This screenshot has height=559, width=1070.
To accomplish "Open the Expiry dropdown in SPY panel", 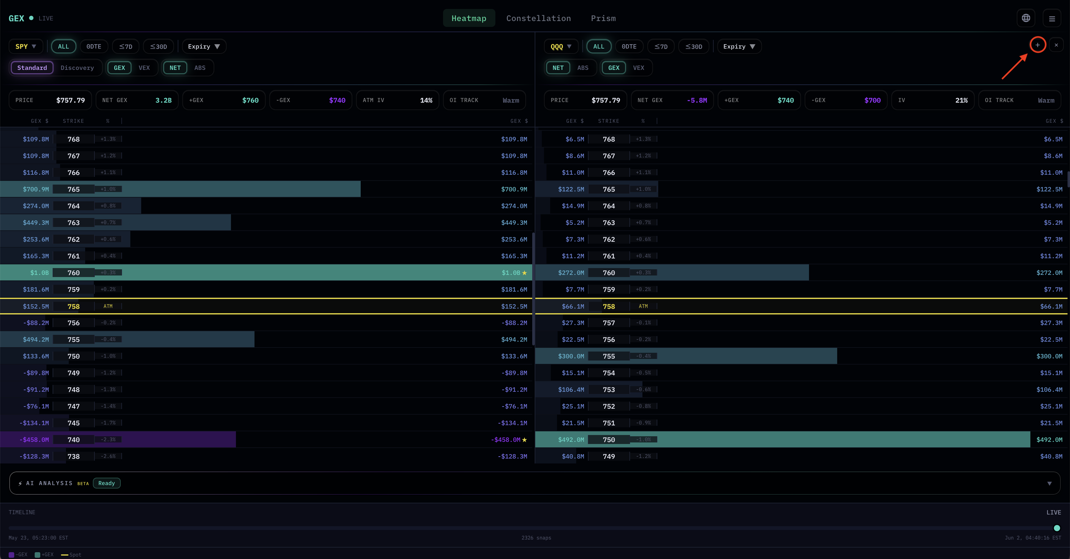I will [204, 46].
